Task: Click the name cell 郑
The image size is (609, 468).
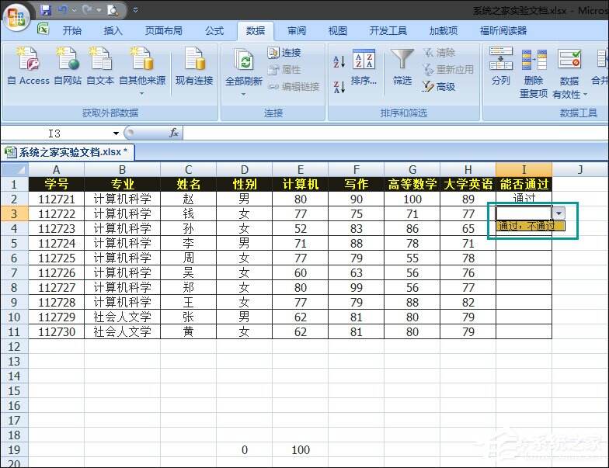Action: pyautogui.click(x=188, y=287)
